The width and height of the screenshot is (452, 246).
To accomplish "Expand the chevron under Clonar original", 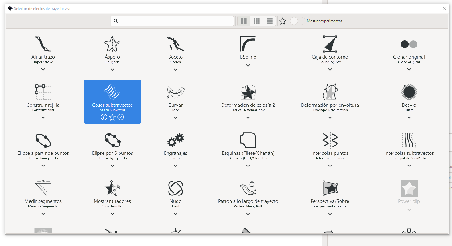I will tap(409, 69).
